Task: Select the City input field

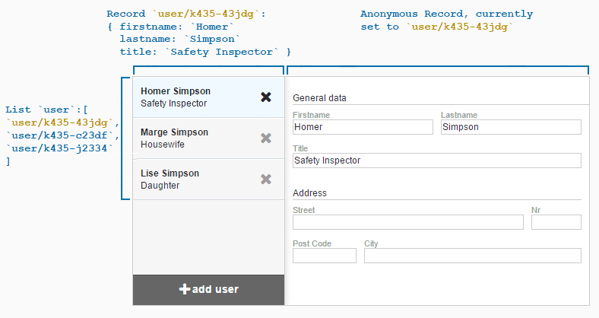Action: coord(473,256)
